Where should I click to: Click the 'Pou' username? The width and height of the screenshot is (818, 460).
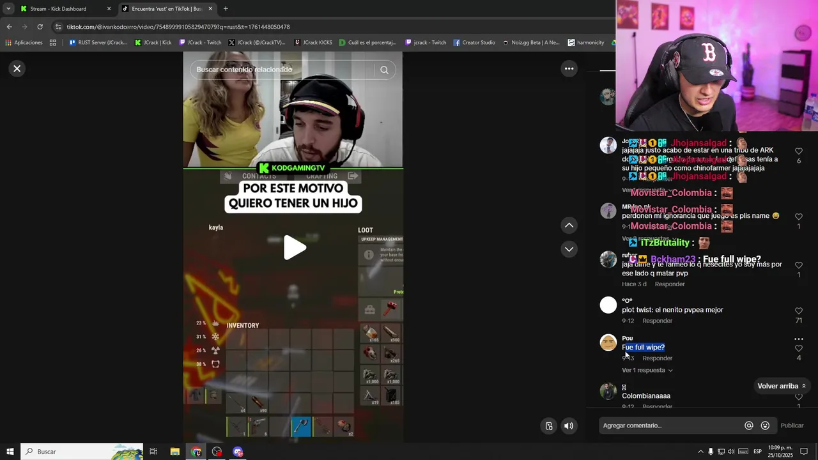click(x=628, y=338)
